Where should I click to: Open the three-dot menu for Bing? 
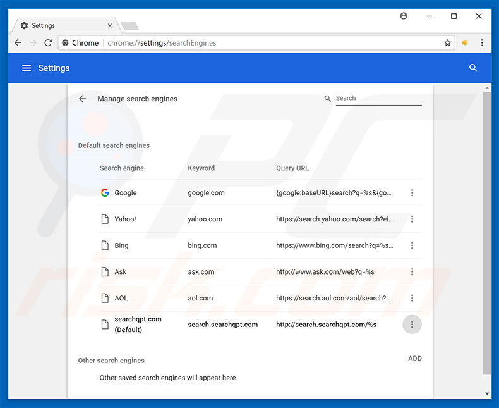[x=412, y=245]
